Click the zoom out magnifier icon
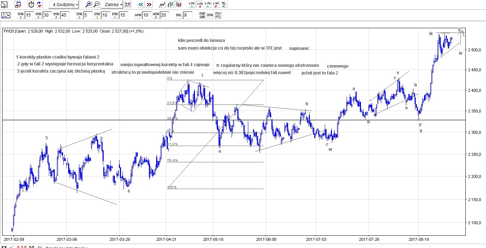Screen dimensions: 486x248 96,5
